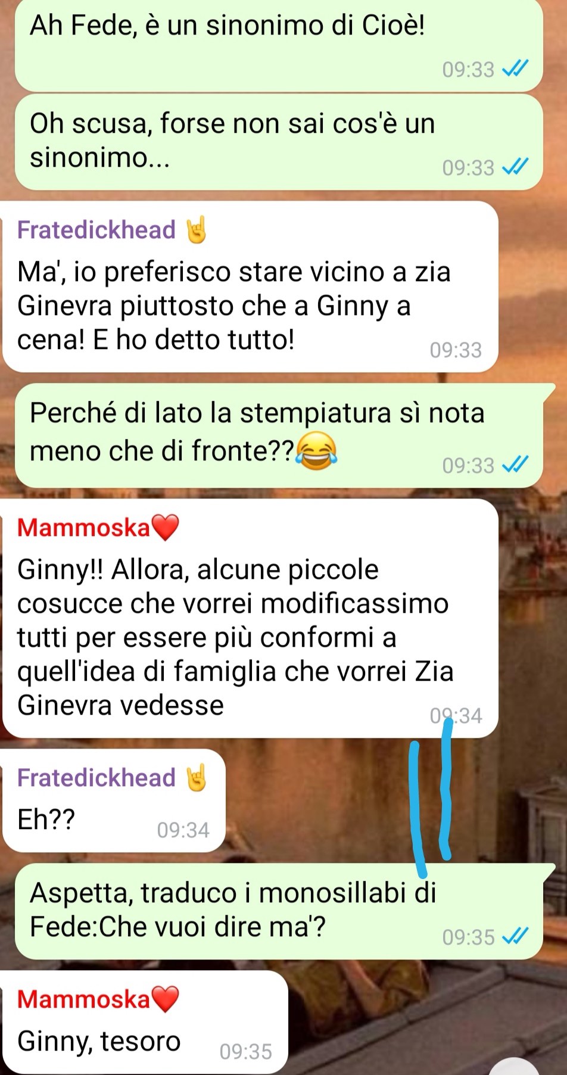Tap Mammoska name above Ginny, tesoro
The width and height of the screenshot is (567, 1075).
(83, 999)
